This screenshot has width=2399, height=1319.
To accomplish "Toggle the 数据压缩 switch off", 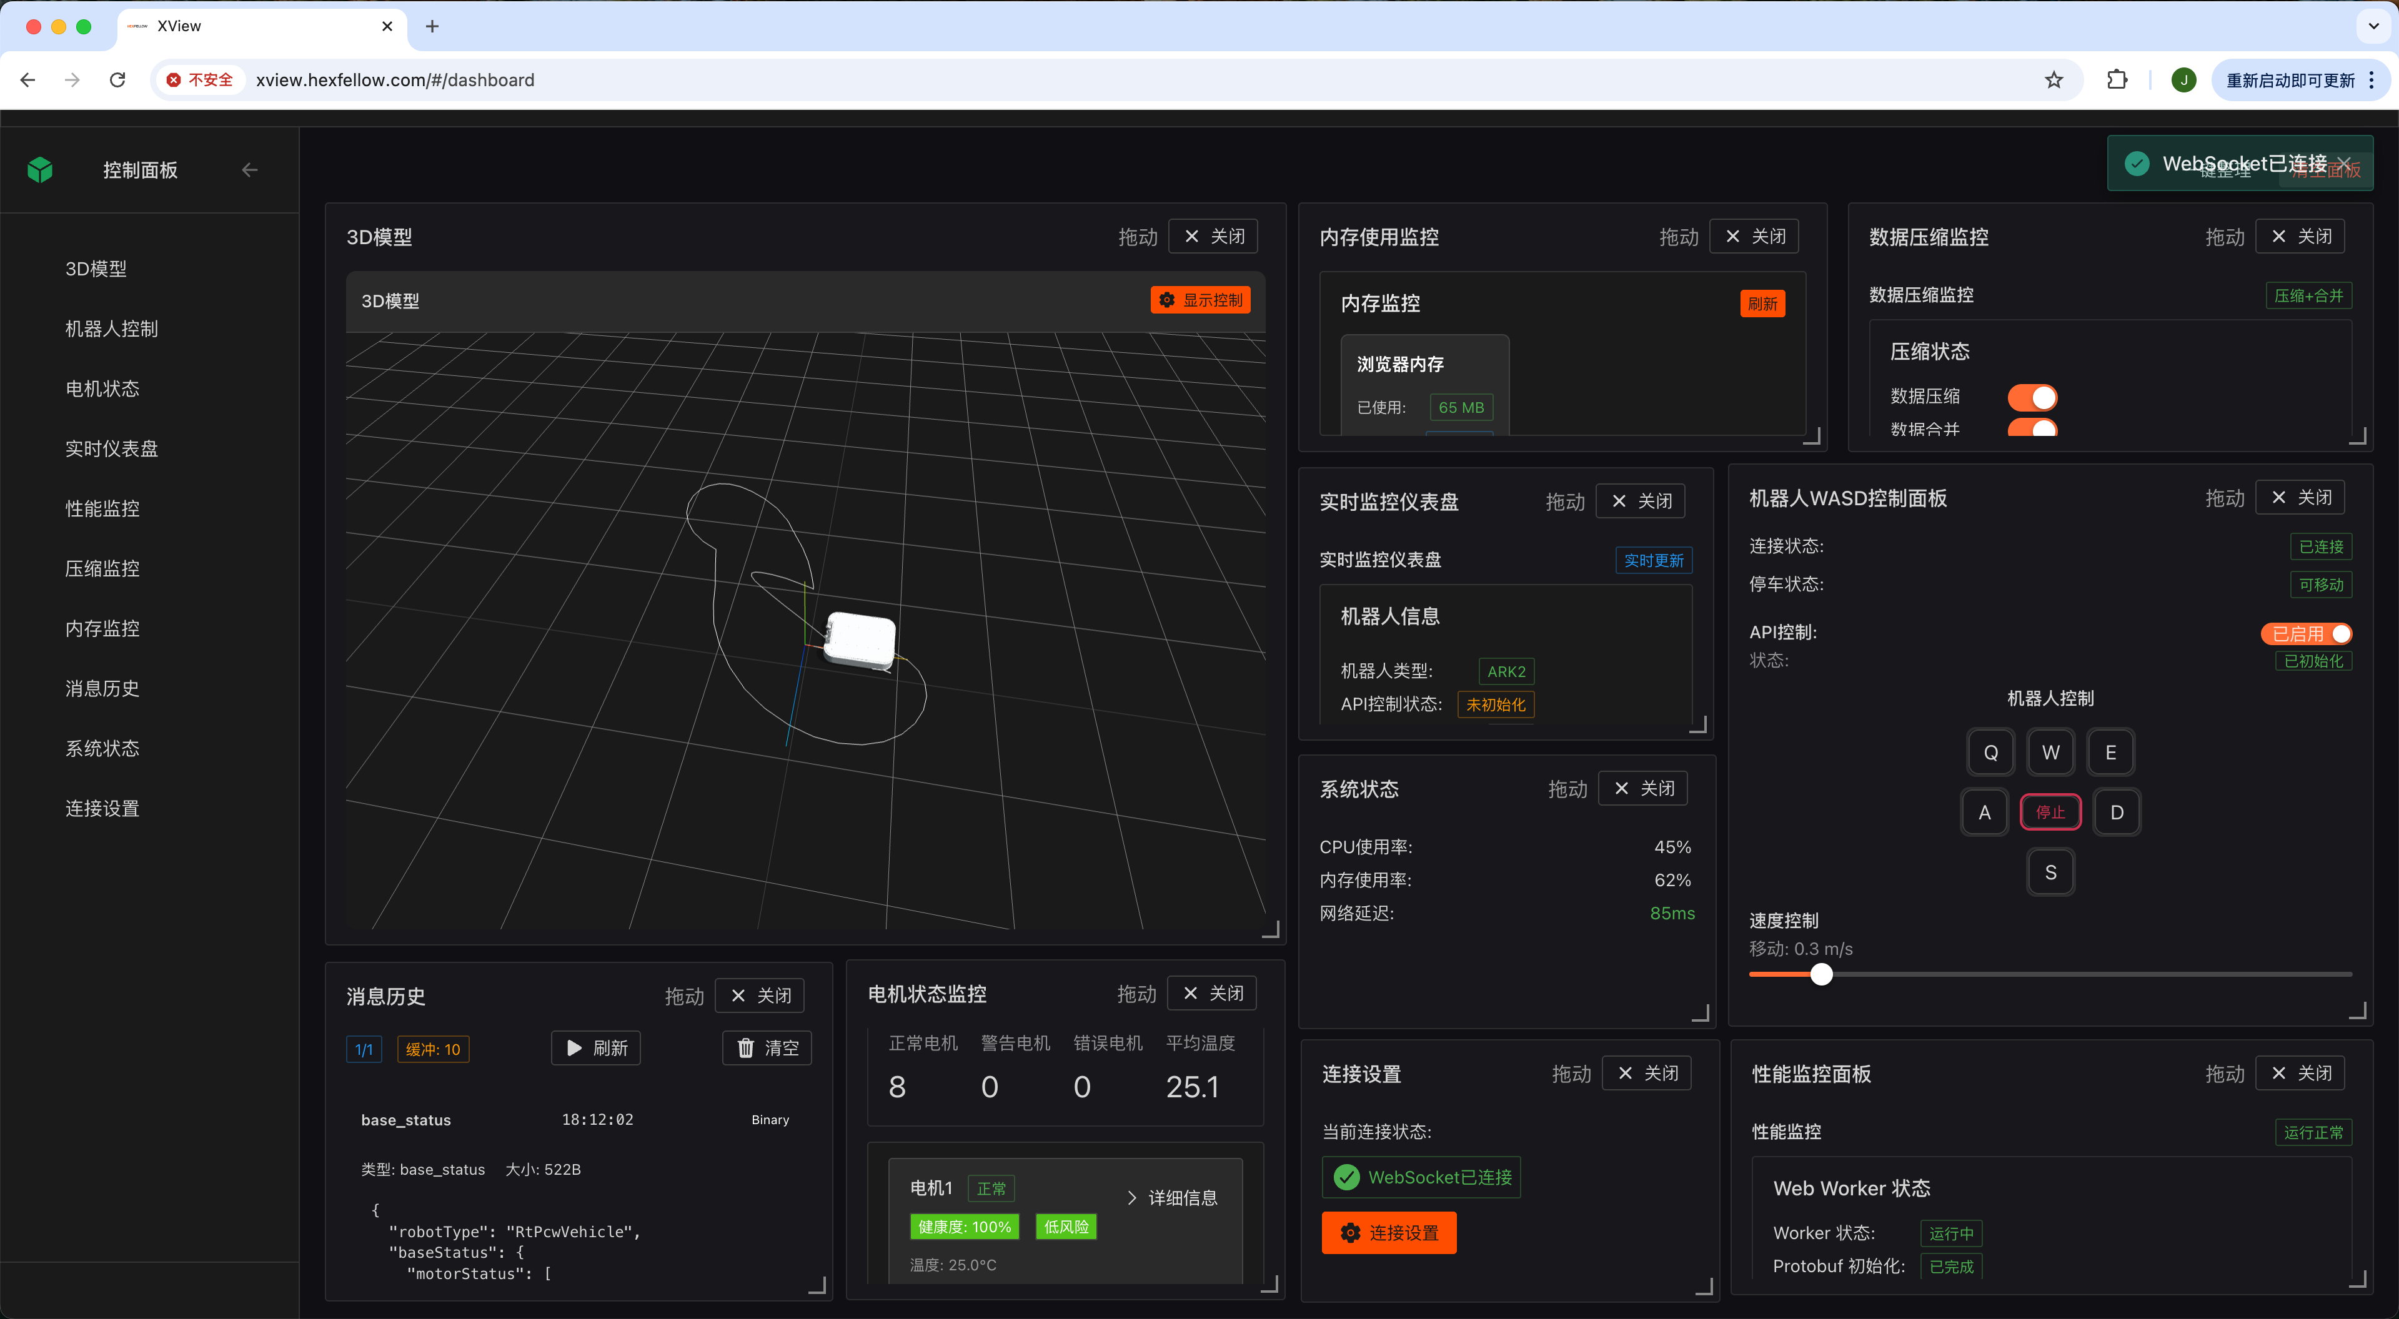I will point(2032,397).
